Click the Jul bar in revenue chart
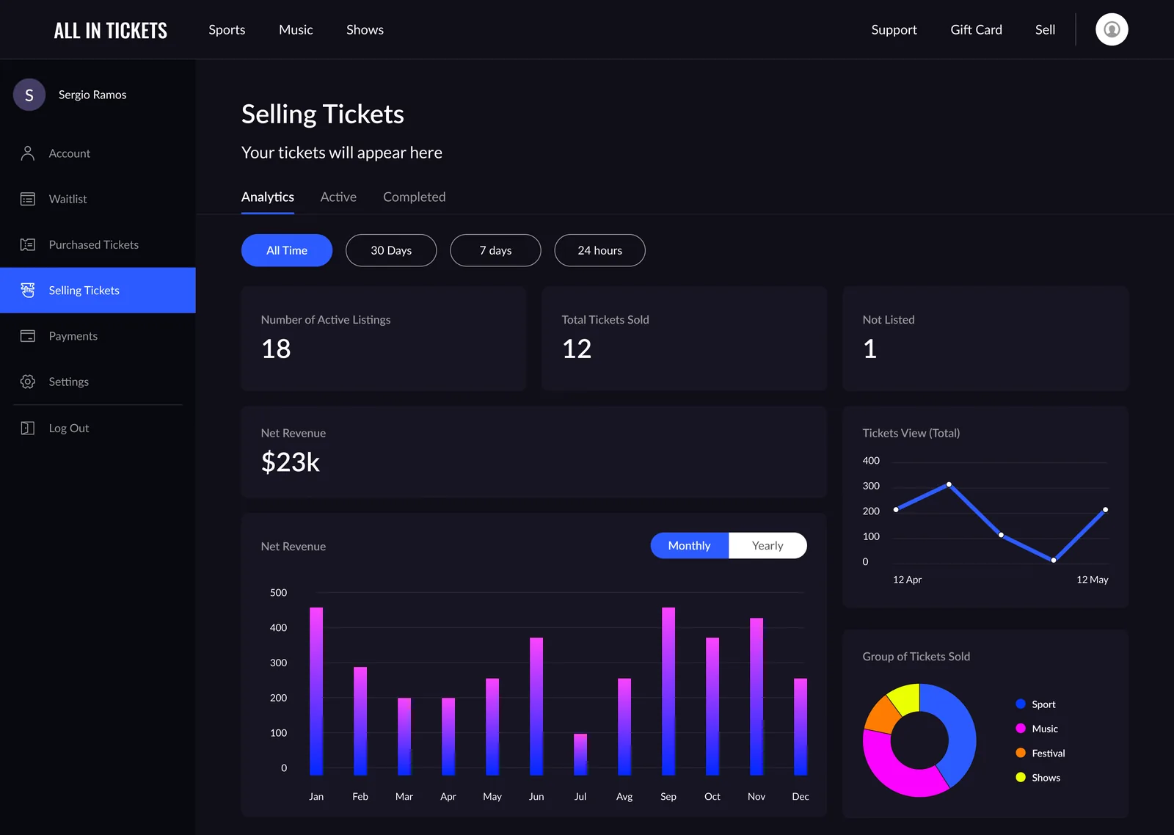The image size is (1174, 835). tap(580, 754)
